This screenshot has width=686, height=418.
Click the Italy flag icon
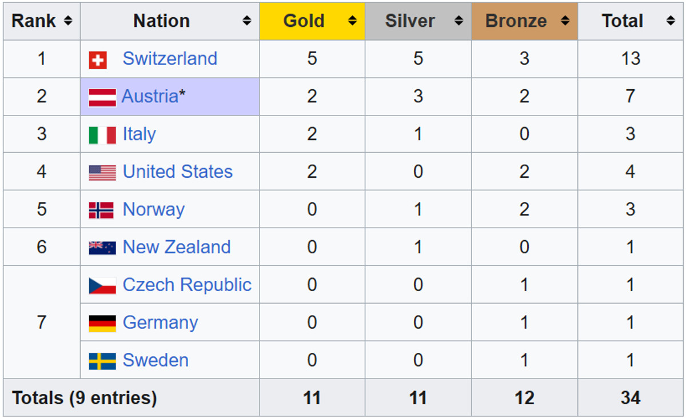click(x=102, y=135)
